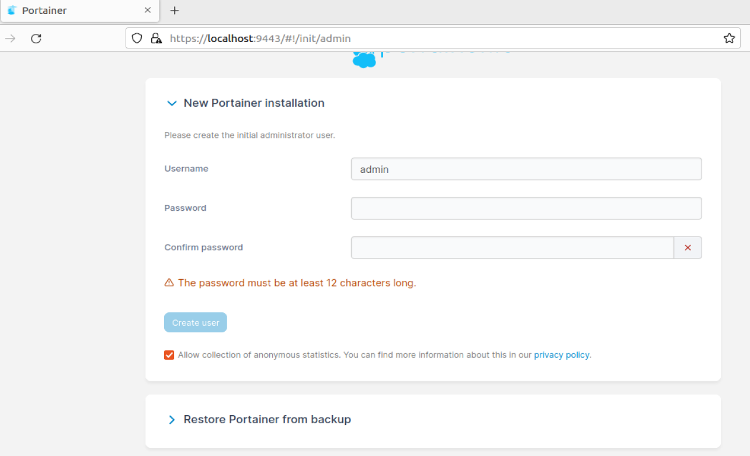Select the Confirm password field

(x=512, y=247)
